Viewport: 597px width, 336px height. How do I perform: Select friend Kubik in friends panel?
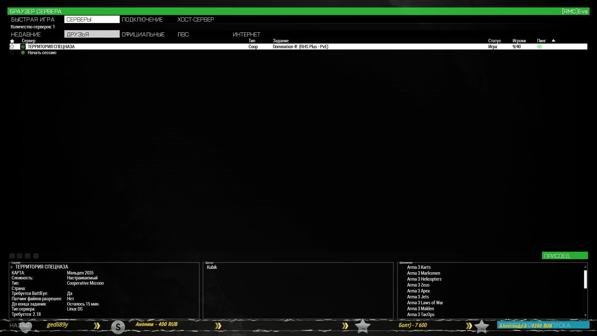(x=212, y=267)
